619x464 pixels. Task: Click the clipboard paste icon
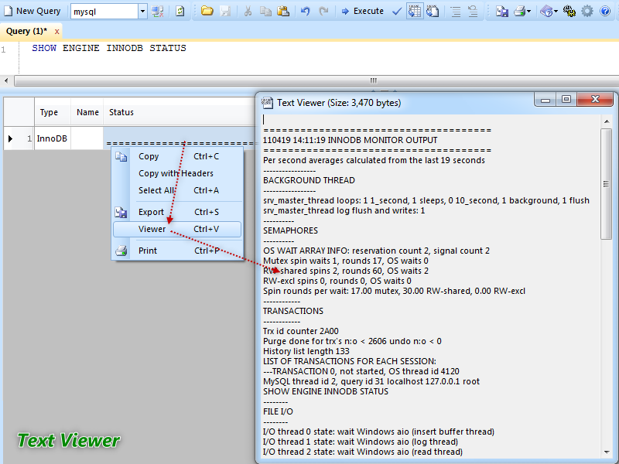click(x=283, y=11)
